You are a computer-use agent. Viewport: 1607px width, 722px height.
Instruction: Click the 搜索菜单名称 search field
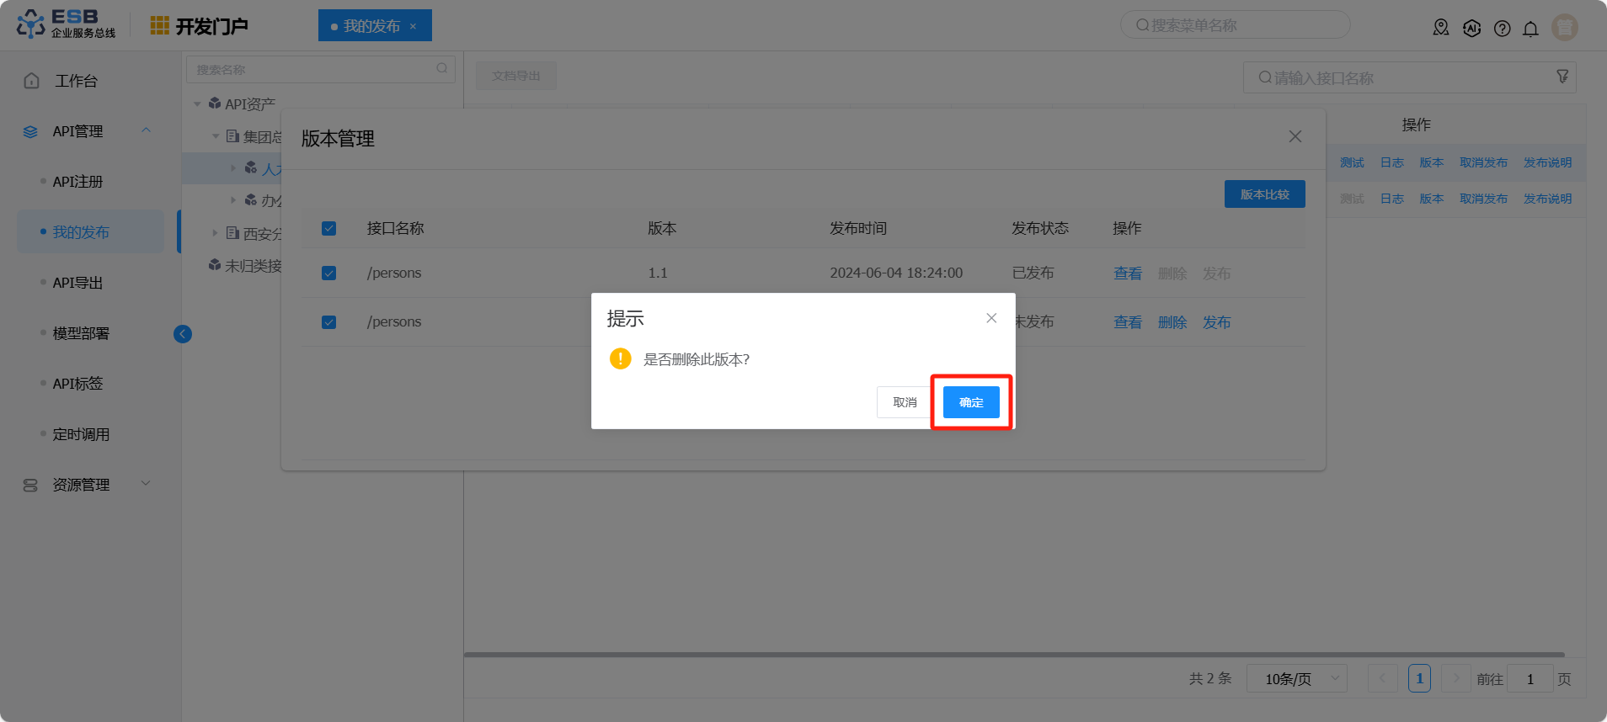[x=1235, y=25]
